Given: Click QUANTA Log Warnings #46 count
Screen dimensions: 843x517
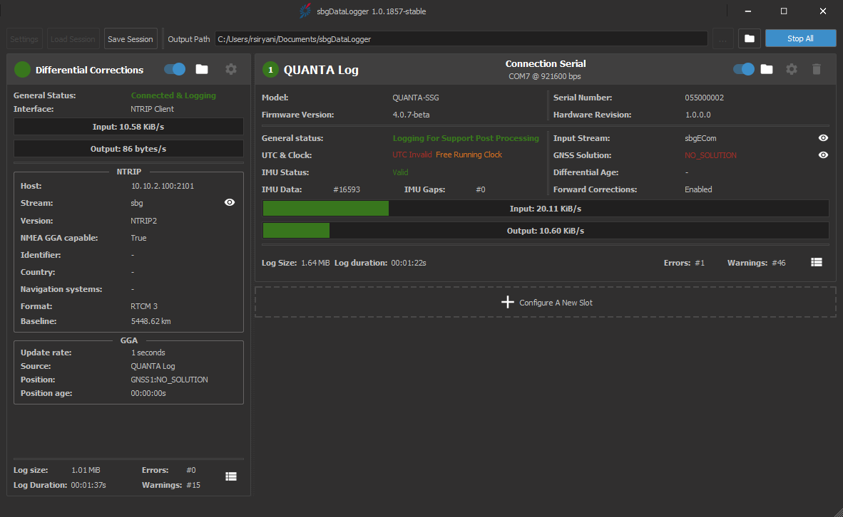Looking at the screenshot, I should (779, 263).
